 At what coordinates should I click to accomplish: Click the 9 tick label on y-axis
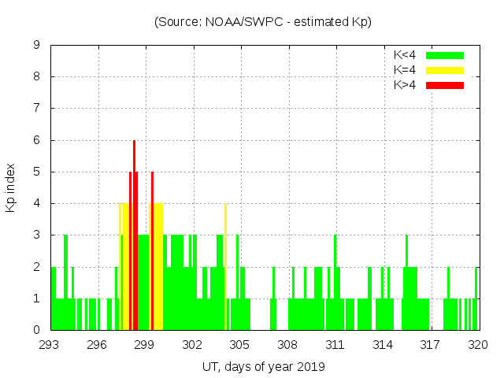[37, 46]
